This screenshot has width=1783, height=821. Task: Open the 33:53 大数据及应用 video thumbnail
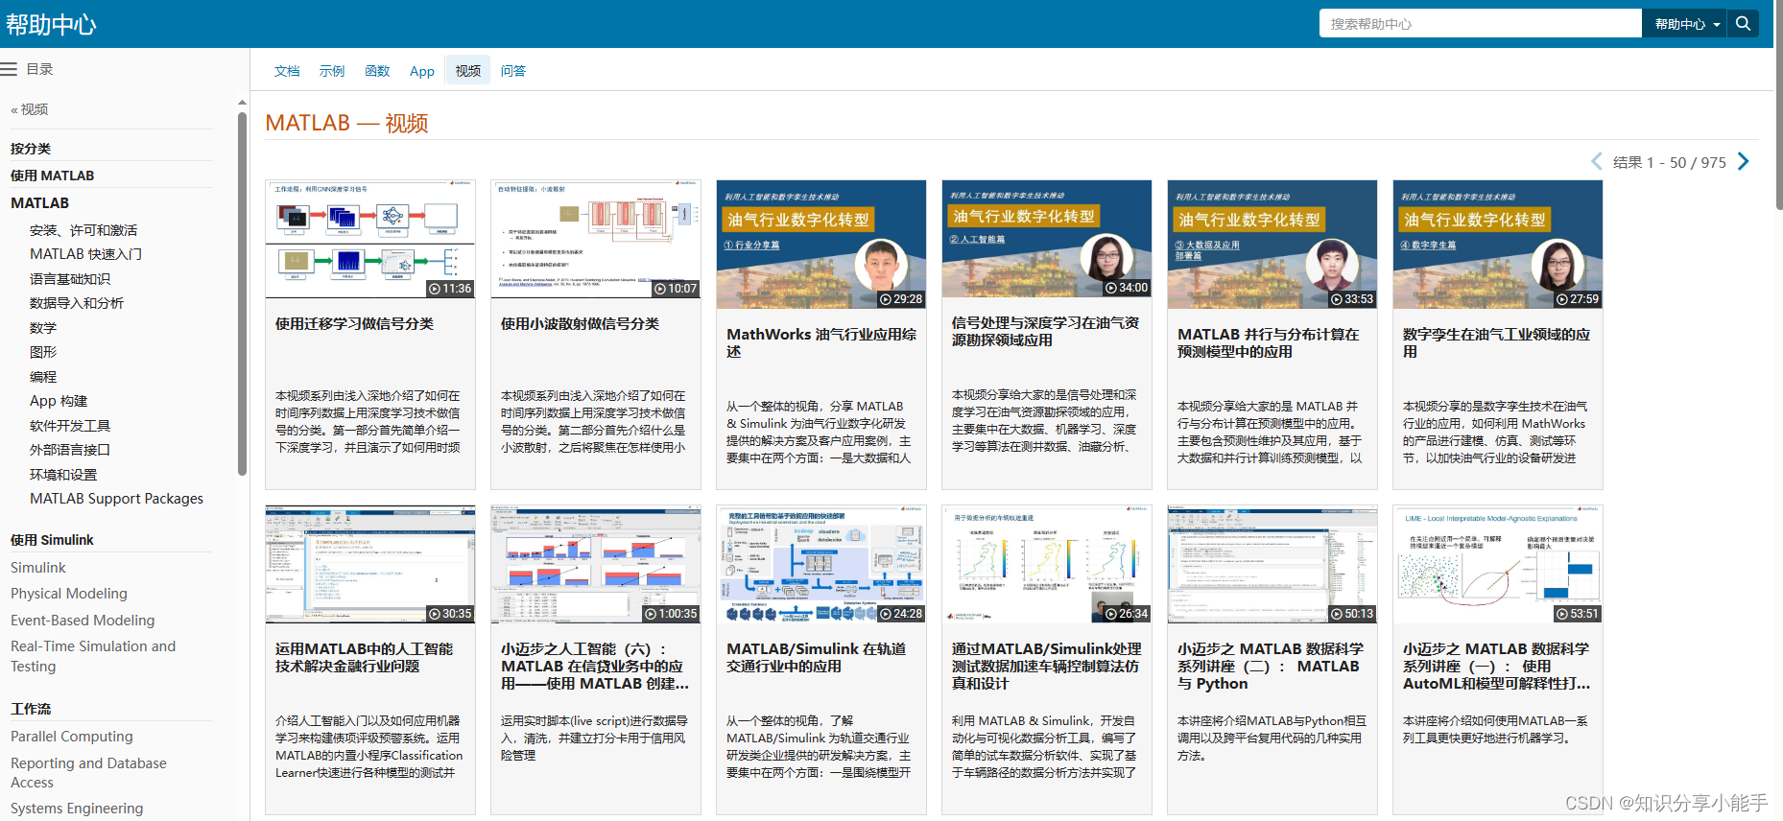click(x=1272, y=245)
